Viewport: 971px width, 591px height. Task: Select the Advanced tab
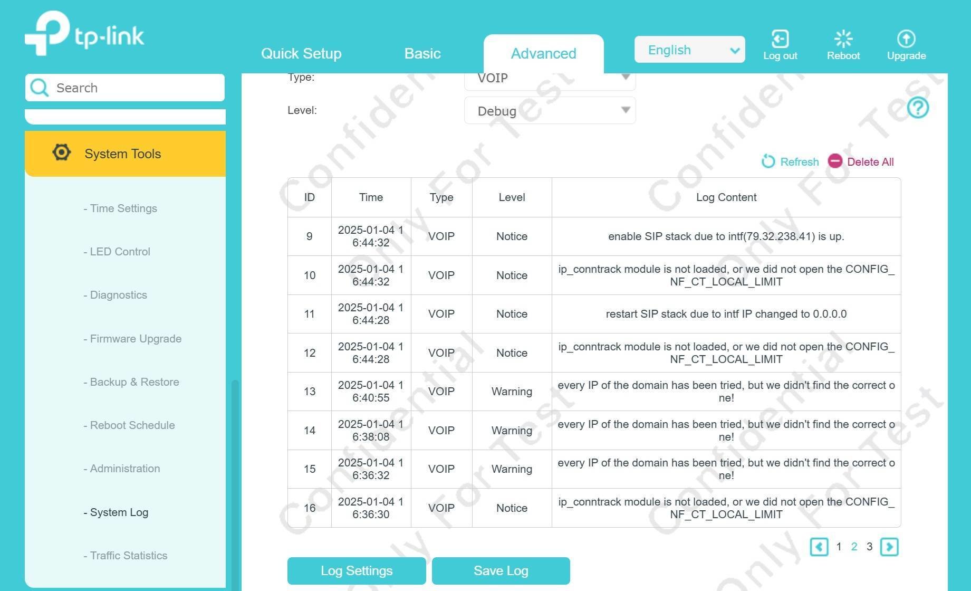[x=543, y=53]
